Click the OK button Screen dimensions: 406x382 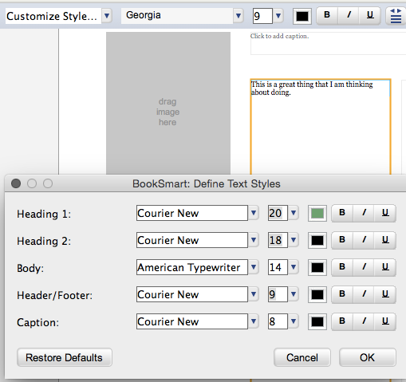point(368,357)
